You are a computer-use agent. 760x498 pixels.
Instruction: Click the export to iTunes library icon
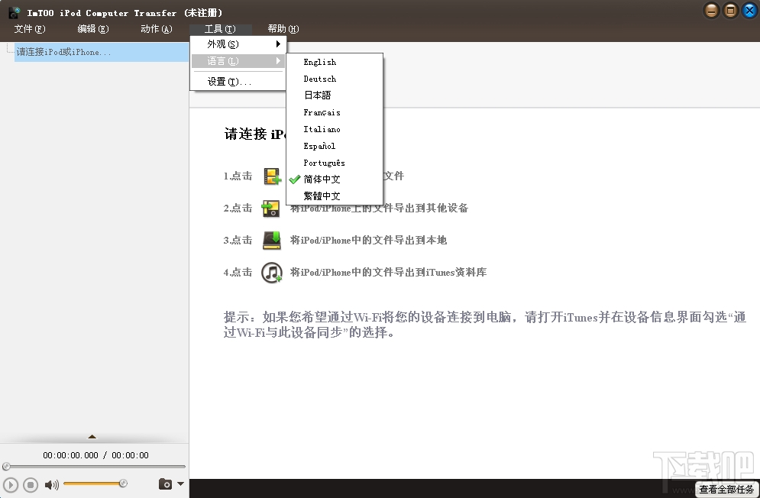click(x=270, y=271)
